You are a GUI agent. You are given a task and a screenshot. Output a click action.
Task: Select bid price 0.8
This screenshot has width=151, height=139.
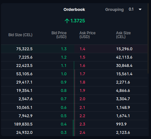[x=63, y=91]
